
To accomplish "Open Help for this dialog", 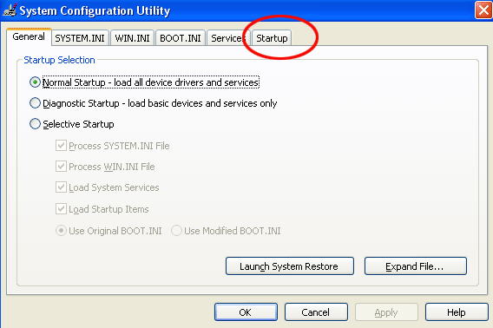I will 457,312.
